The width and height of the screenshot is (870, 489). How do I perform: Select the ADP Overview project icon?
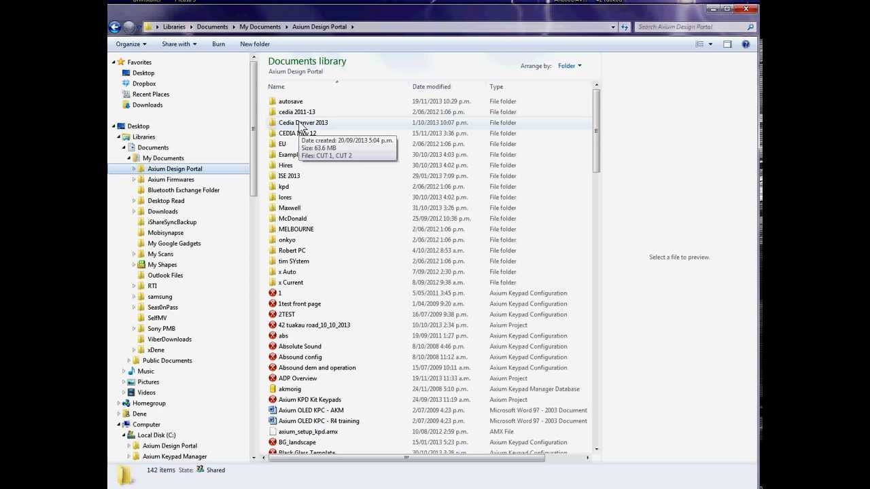pos(273,378)
